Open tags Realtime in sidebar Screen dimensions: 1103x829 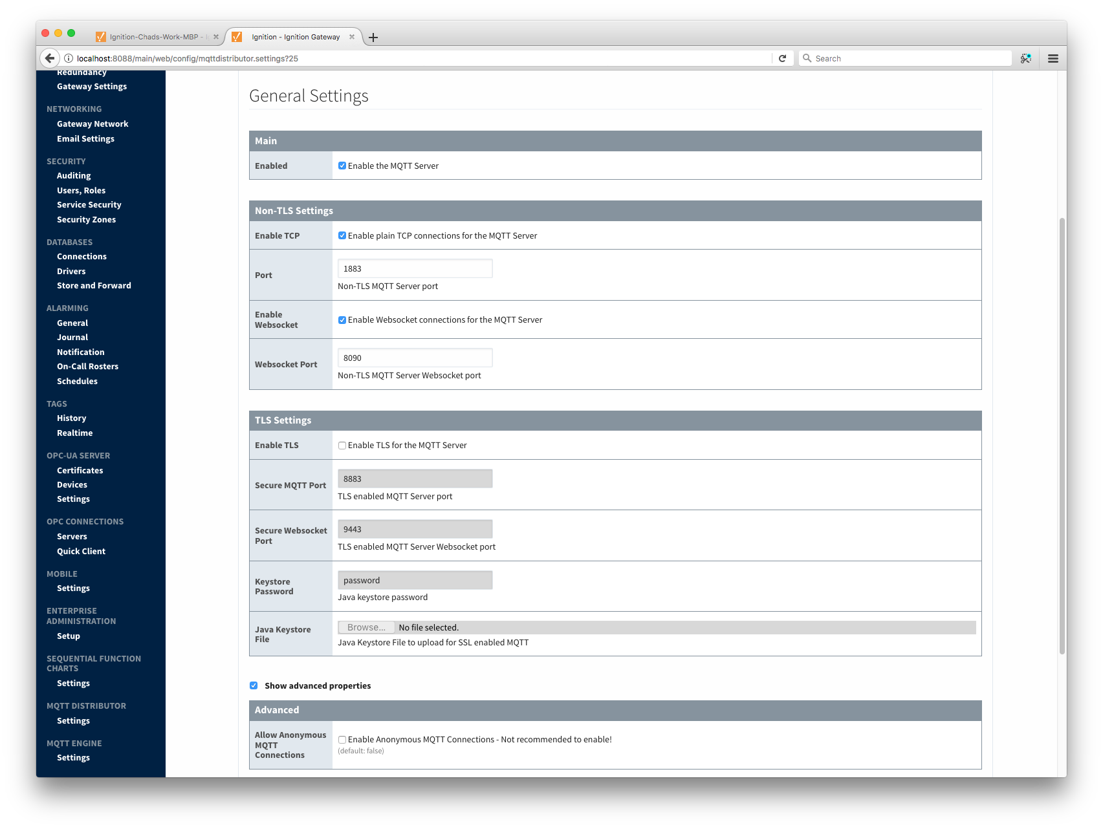(x=74, y=433)
